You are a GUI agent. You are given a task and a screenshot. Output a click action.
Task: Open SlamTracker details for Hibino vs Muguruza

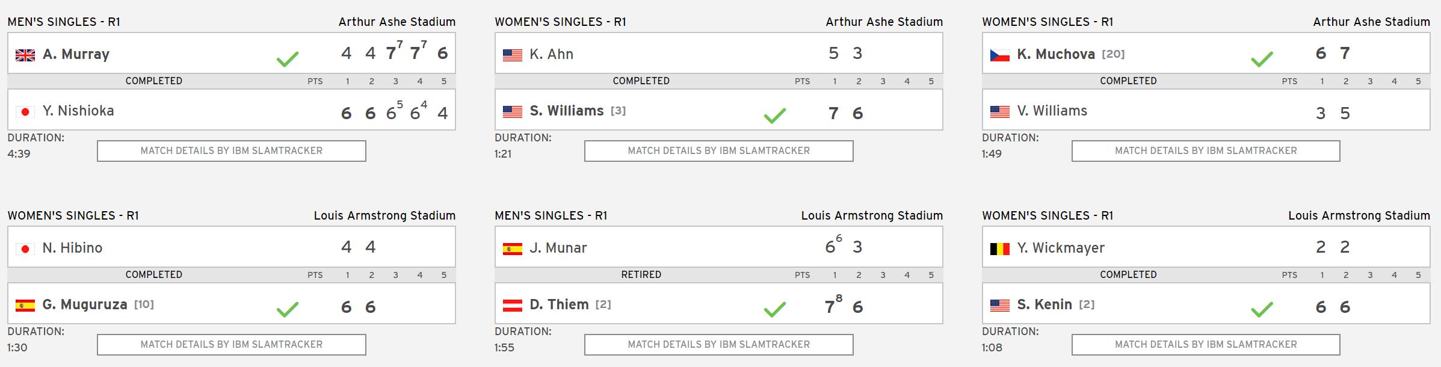(231, 345)
